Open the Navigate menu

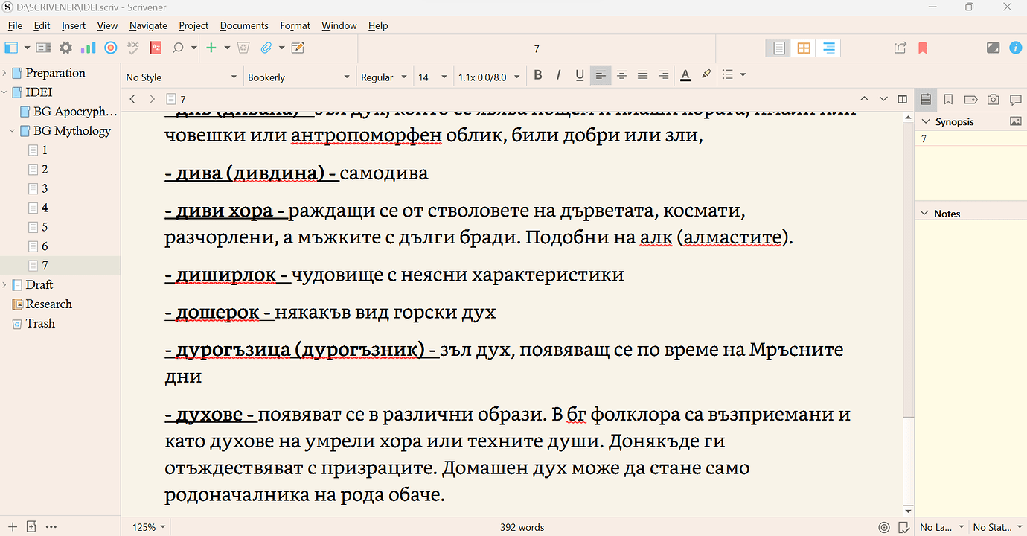point(148,25)
